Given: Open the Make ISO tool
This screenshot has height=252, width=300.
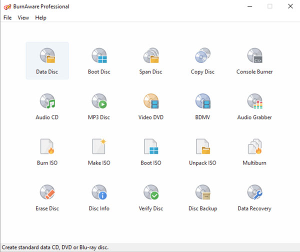Looking at the screenshot, I should click(x=99, y=151).
